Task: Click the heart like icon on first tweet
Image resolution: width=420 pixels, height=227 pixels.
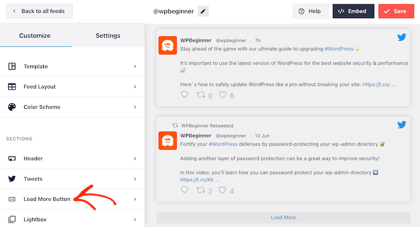Action: coord(222,95)
